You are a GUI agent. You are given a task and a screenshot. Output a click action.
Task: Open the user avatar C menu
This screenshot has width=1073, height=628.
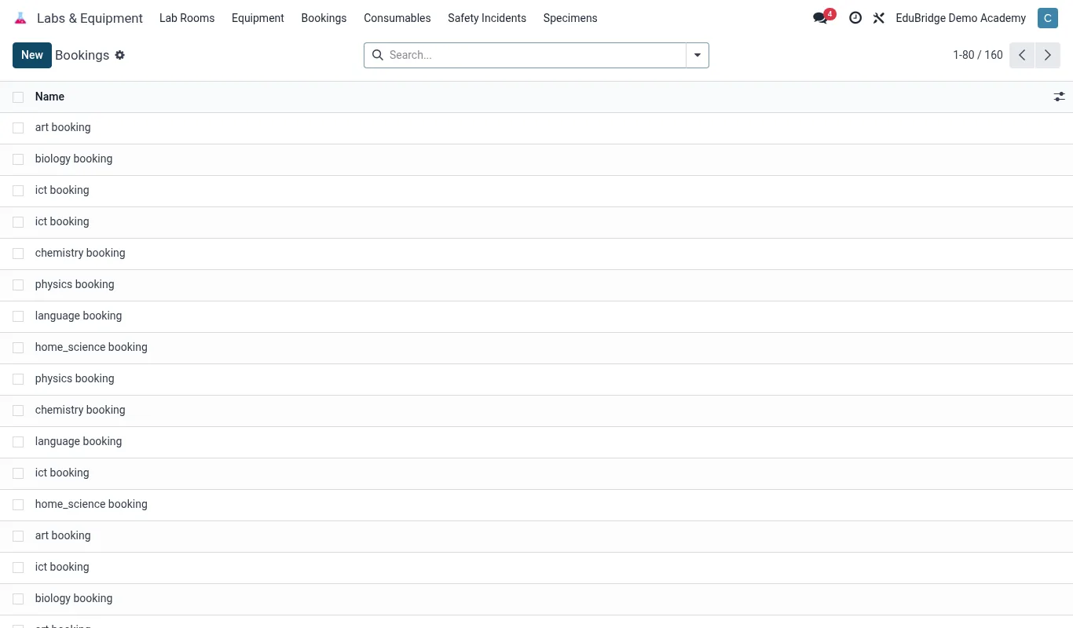(x=1048, y=18)
